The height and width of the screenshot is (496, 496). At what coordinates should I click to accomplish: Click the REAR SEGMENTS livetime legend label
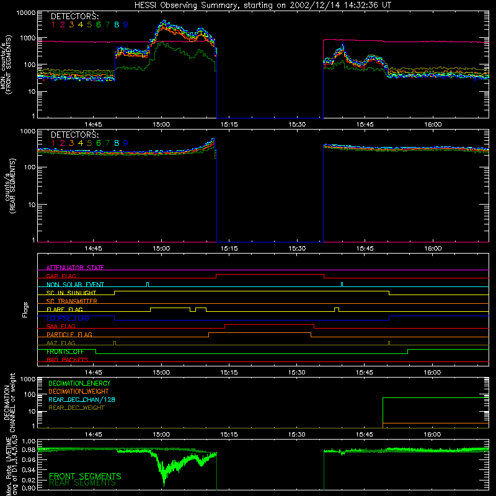click(x=82, y=483)
